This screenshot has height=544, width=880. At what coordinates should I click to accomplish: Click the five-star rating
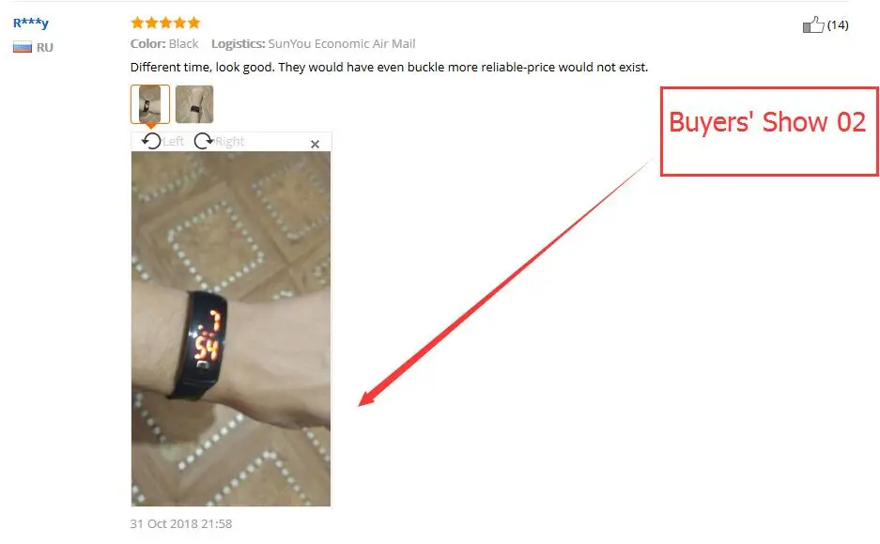(x=165, y=23)
